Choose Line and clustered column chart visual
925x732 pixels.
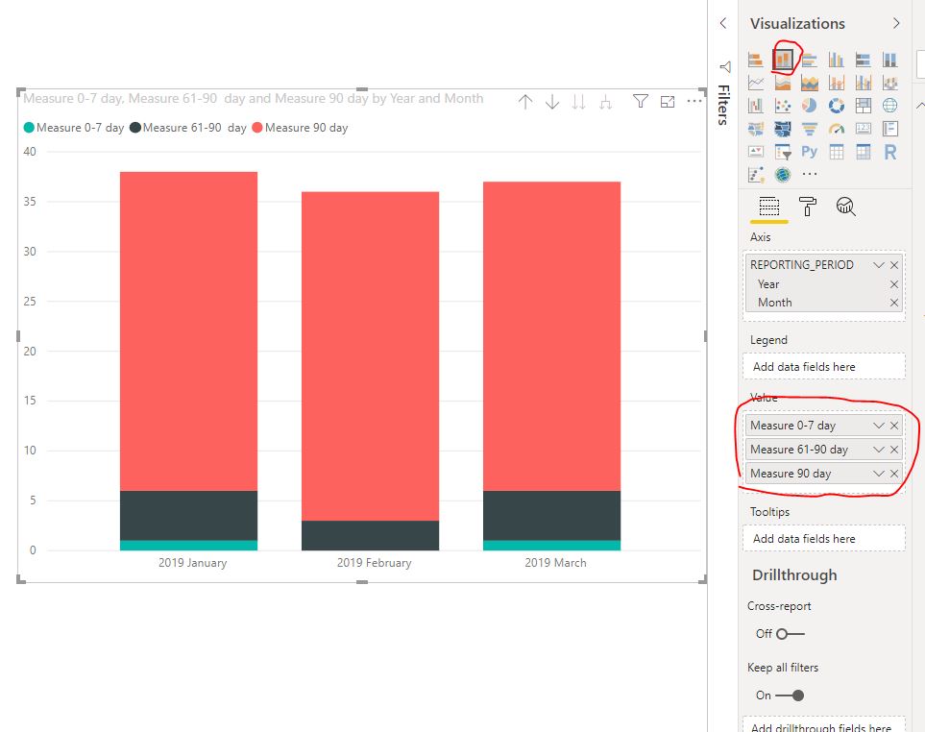[x=864, y=83]
